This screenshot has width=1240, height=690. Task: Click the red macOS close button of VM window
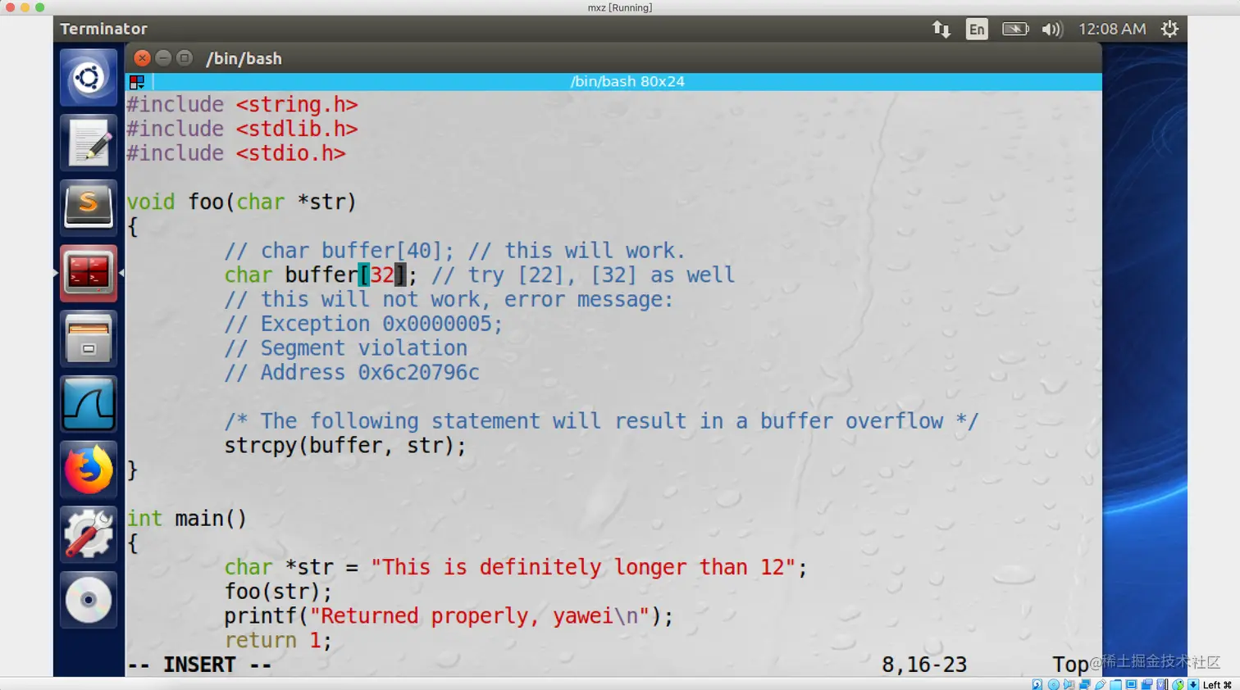10,7
